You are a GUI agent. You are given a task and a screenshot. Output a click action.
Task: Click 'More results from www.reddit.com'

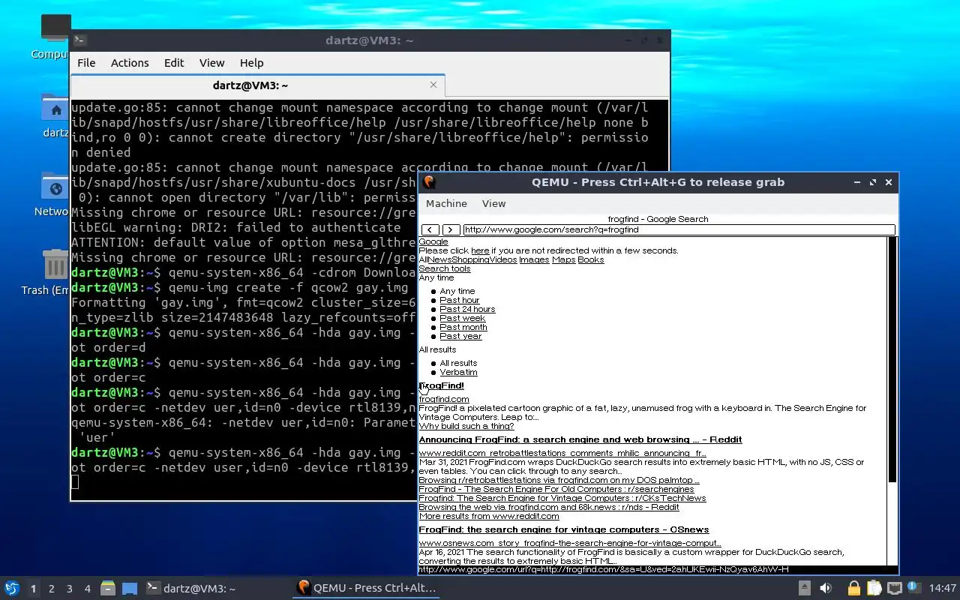point(489,516)
